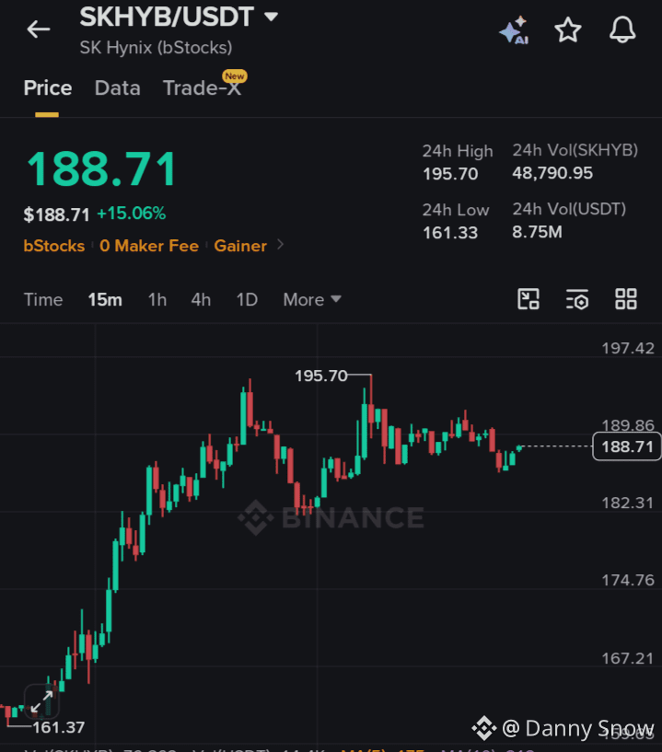Click the 161.37 low marker on chart

click(59, 727)
